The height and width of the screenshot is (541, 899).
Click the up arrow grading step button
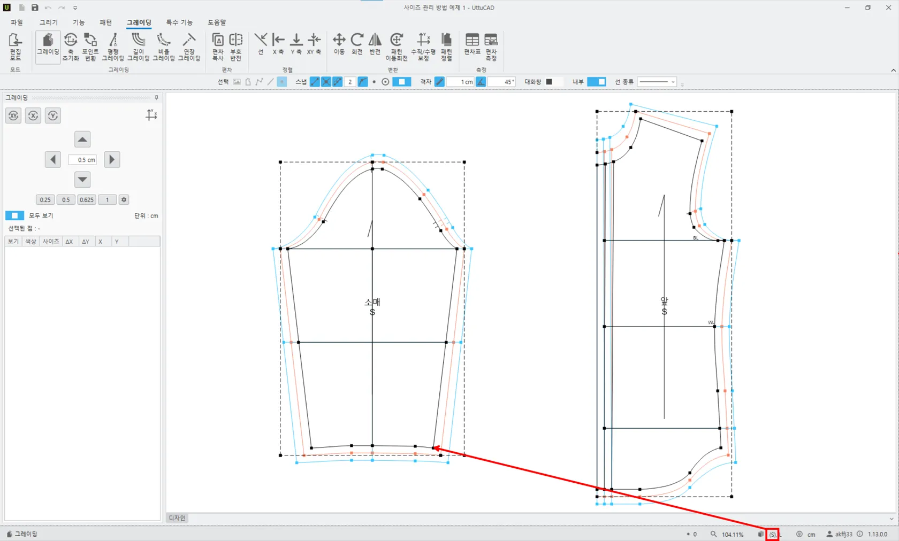[82, 140]
